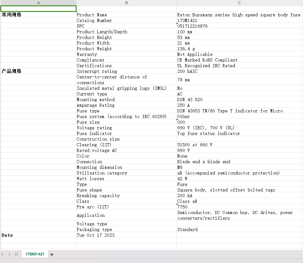Select column A header
303x263 pixels.
pos(38,3)
